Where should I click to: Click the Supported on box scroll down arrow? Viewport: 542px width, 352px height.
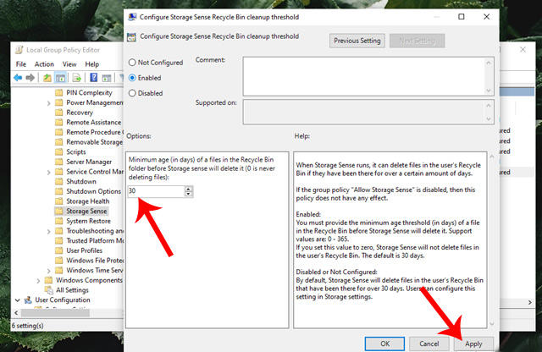489,118
